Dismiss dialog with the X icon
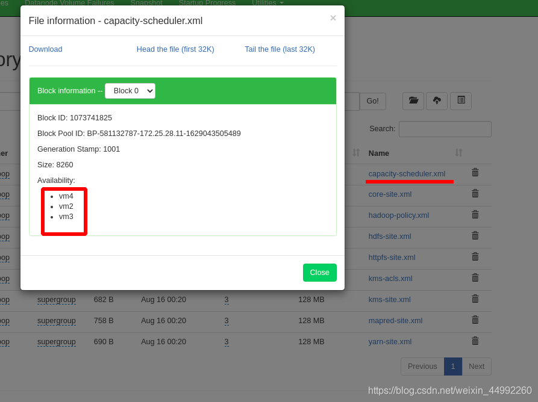This screenshot has width=538, height=402. coord(333,18)
